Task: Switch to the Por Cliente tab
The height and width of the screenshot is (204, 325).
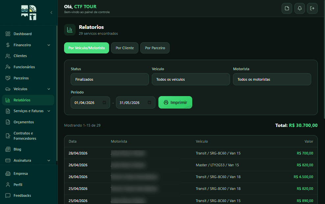Action: point(125,48)
